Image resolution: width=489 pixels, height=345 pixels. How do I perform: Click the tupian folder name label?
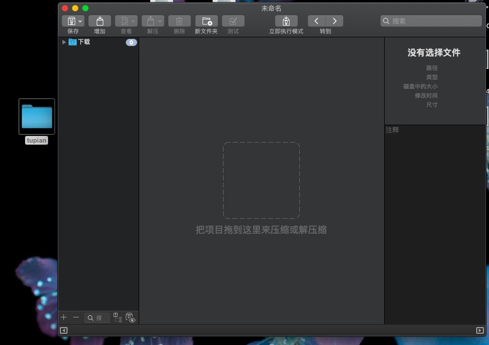point(36,140)
